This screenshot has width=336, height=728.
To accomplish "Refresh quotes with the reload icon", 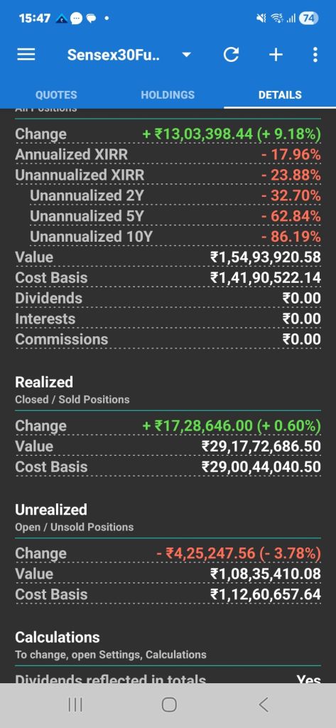I will click(x=231, y=55).
